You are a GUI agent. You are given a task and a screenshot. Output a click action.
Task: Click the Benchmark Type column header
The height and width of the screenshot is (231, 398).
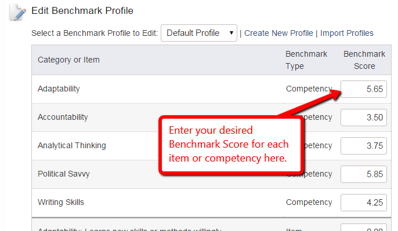[306, 60]
